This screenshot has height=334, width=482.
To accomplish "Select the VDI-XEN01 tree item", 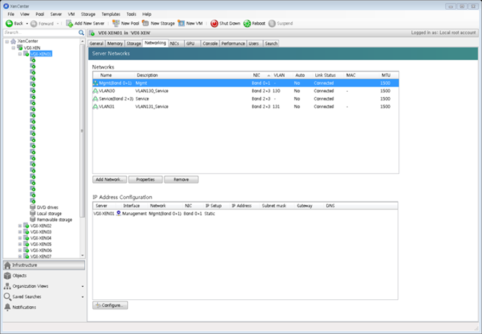I will pos(41,54).
